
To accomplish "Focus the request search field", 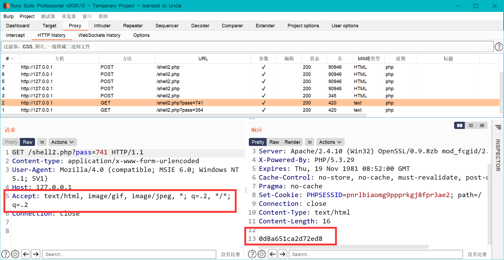I will click(129, 254).
